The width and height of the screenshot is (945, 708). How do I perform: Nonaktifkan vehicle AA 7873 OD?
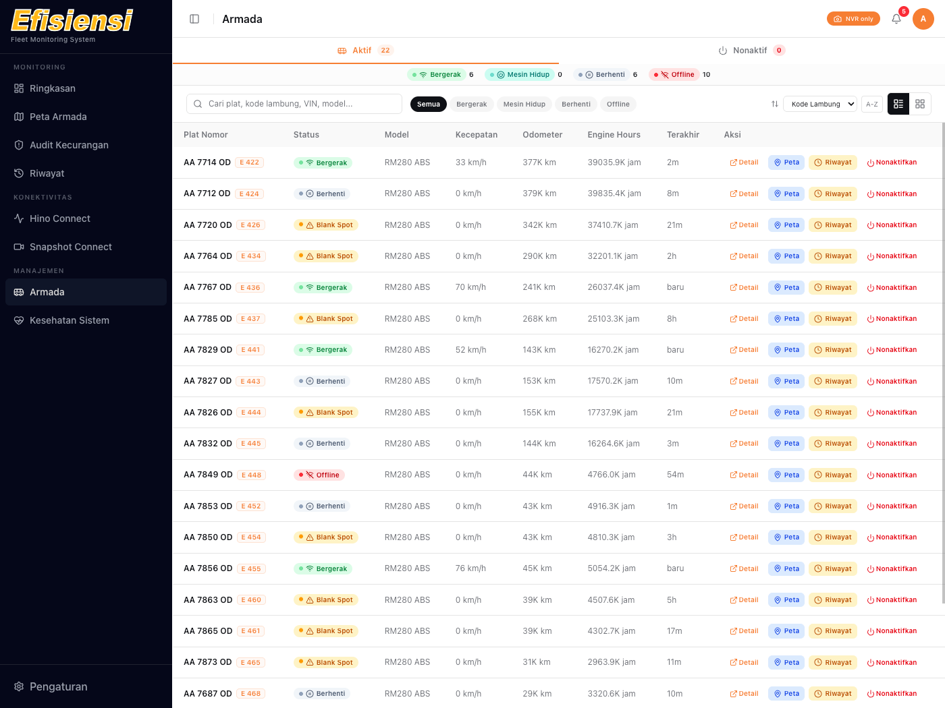pyautogui.click(x=892, y=663)
